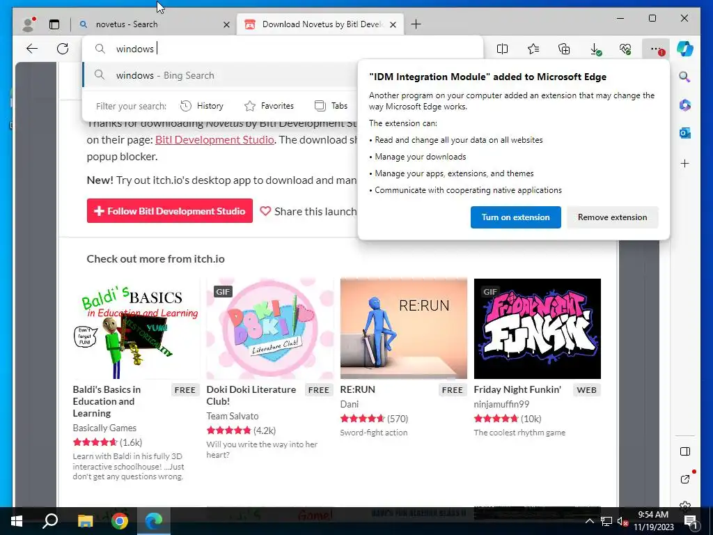Switch to Download Novetus by Bitl tab

[320, 24]
